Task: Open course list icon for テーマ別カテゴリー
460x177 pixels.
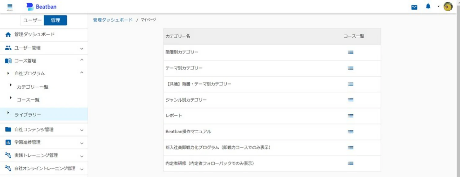Action: point(351,68)
